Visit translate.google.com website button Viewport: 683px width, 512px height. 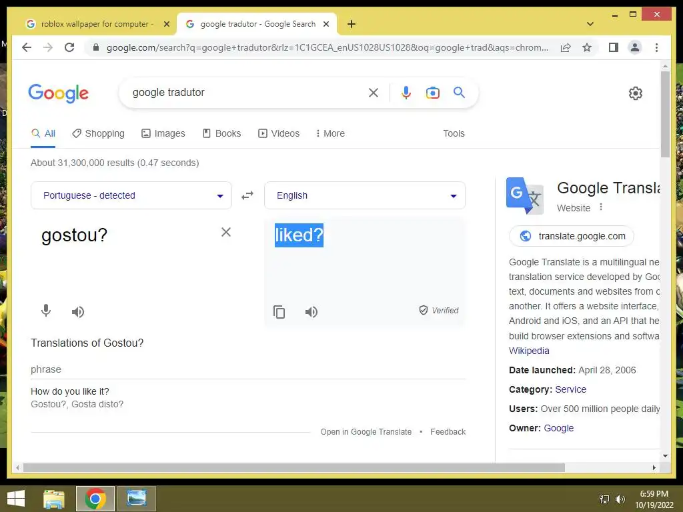[x=572, y=236]
